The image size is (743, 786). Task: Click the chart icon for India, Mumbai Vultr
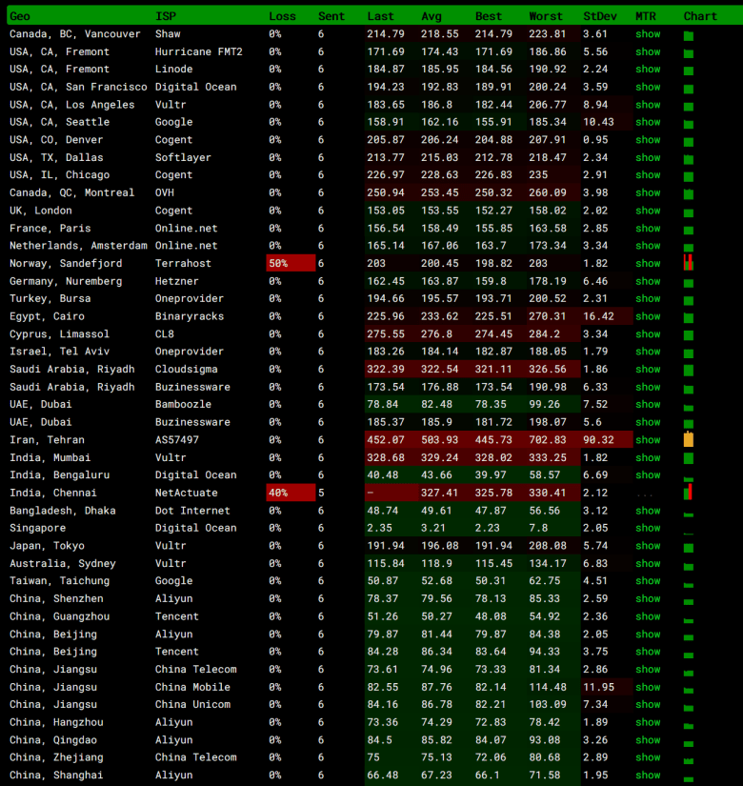688,458
